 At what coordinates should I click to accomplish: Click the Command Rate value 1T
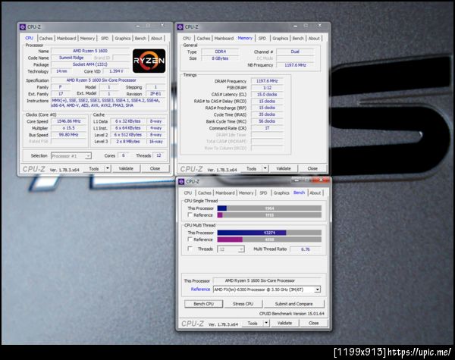click(x=267, y=128)
